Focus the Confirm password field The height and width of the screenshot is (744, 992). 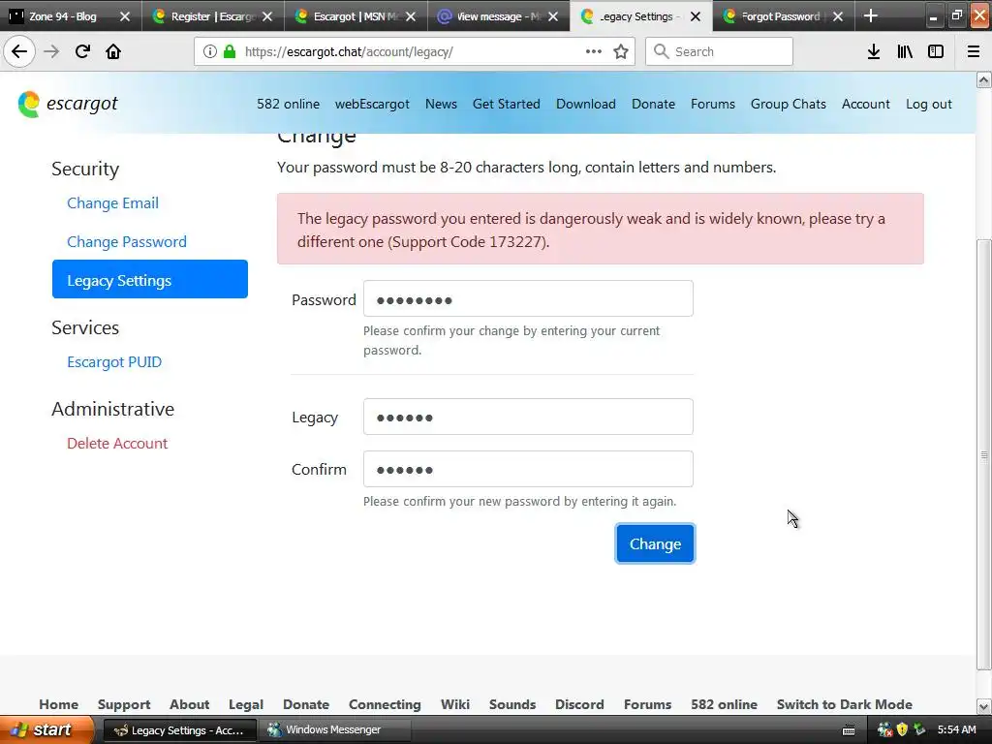click(x=528, y=469)
